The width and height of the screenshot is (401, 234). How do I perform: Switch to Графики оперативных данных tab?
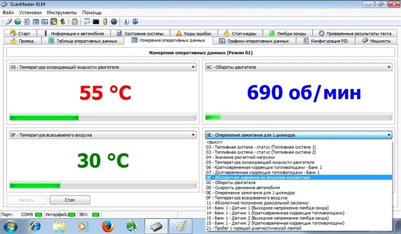pyautogui.click(x=255, y=41)
